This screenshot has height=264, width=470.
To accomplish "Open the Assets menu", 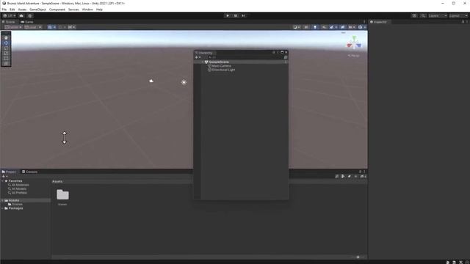I will click(22, 10).
